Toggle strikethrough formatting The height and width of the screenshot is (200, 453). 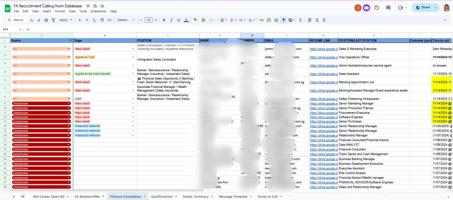[x=179, y=20]
